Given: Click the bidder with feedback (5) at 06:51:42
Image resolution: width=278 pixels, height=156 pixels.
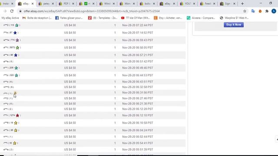Looking at the screenshot, I should pos(8,62).
